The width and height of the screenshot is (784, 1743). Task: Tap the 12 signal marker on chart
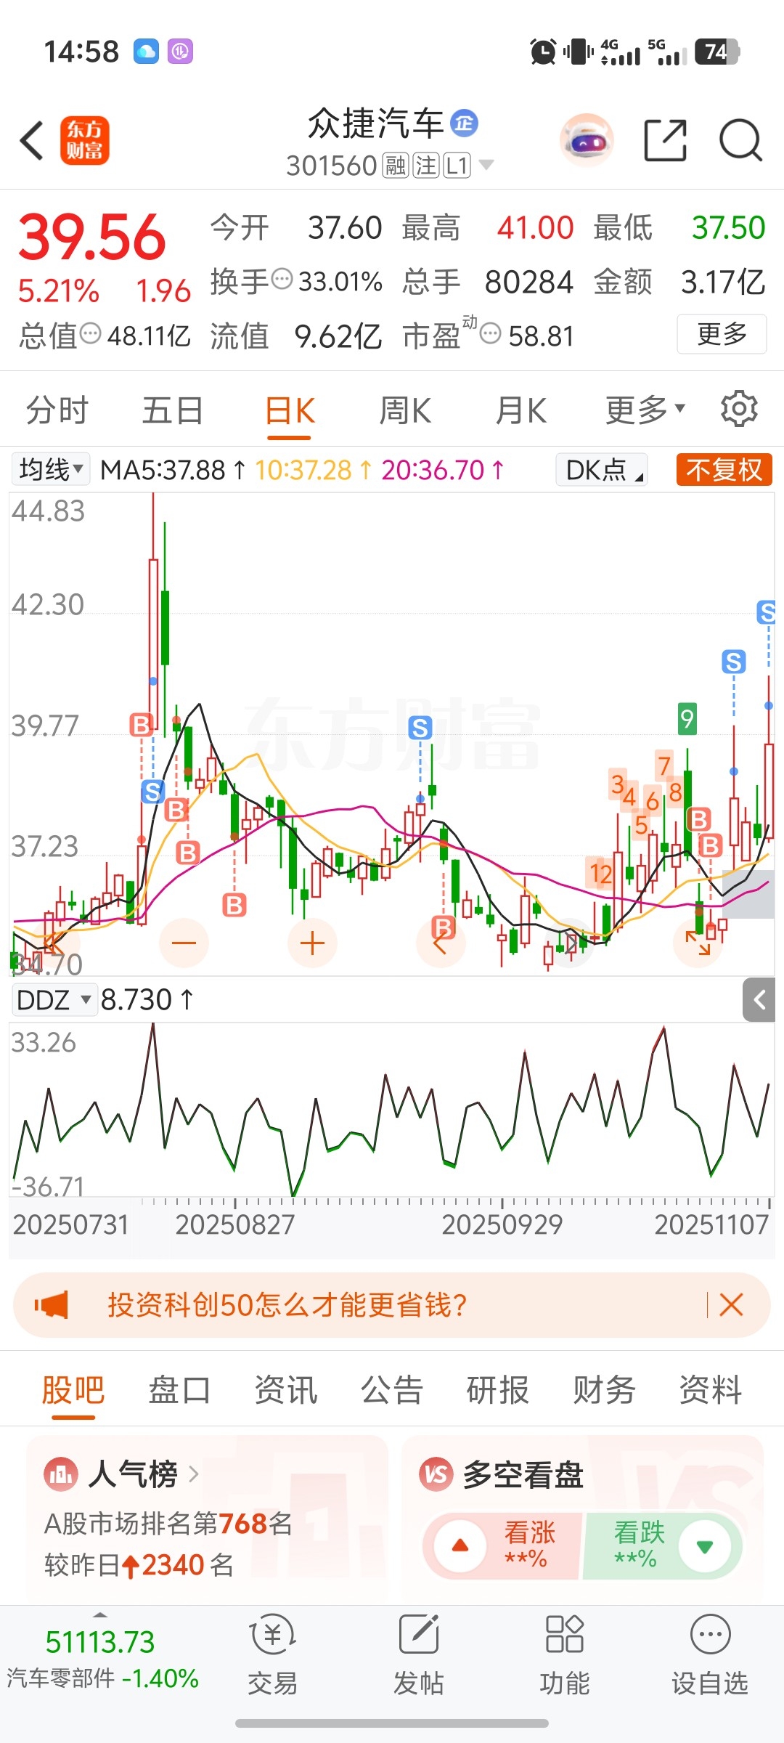point(601,872)
